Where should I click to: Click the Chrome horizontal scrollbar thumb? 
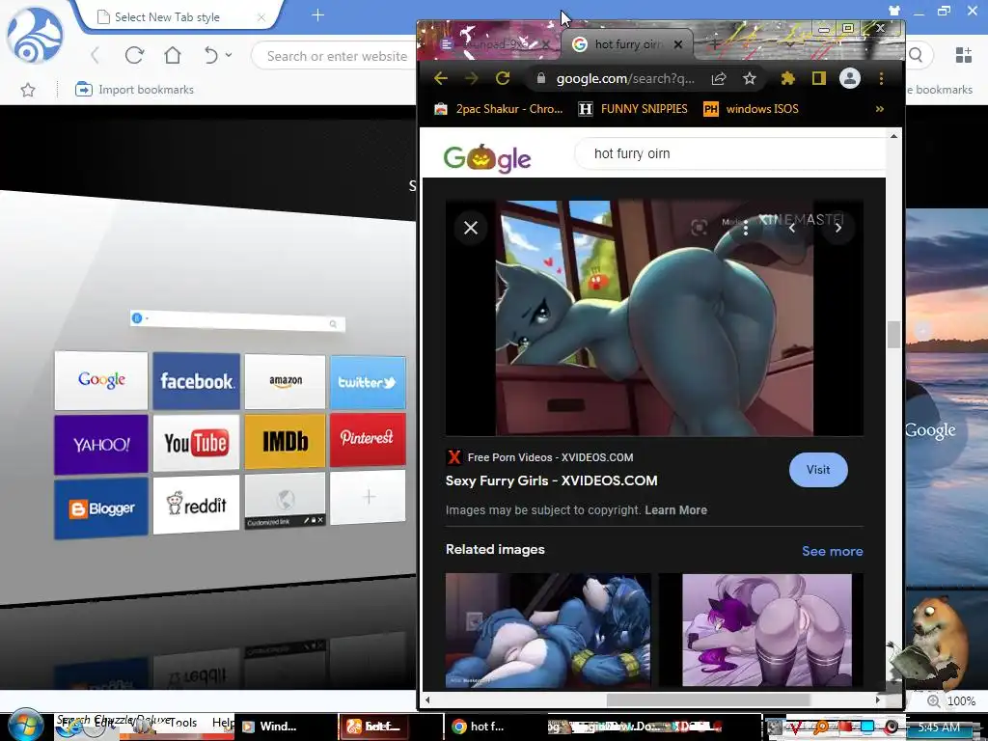[x=708, y=700]
